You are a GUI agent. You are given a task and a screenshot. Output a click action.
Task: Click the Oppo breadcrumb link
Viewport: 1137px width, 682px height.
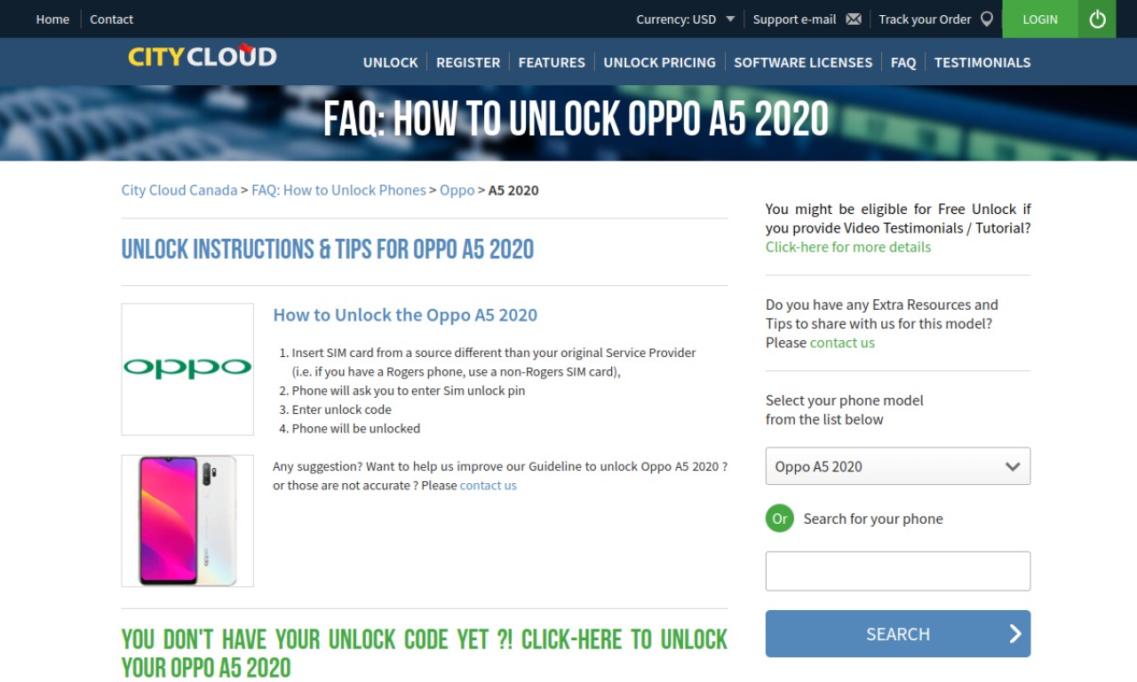pos(457,190)
